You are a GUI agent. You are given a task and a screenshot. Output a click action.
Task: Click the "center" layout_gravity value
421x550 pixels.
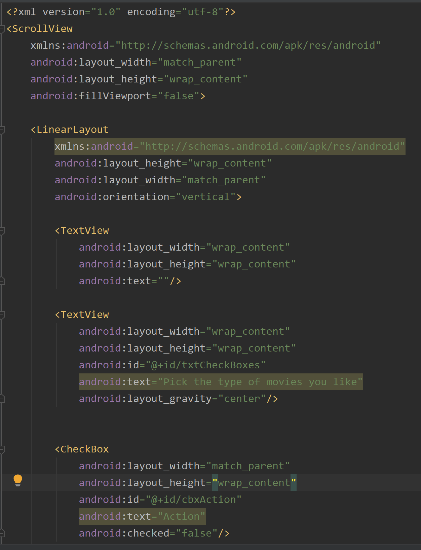point(242,399)
